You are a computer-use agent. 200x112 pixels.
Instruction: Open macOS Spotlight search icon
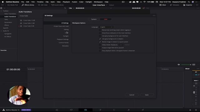click(189, 2)
